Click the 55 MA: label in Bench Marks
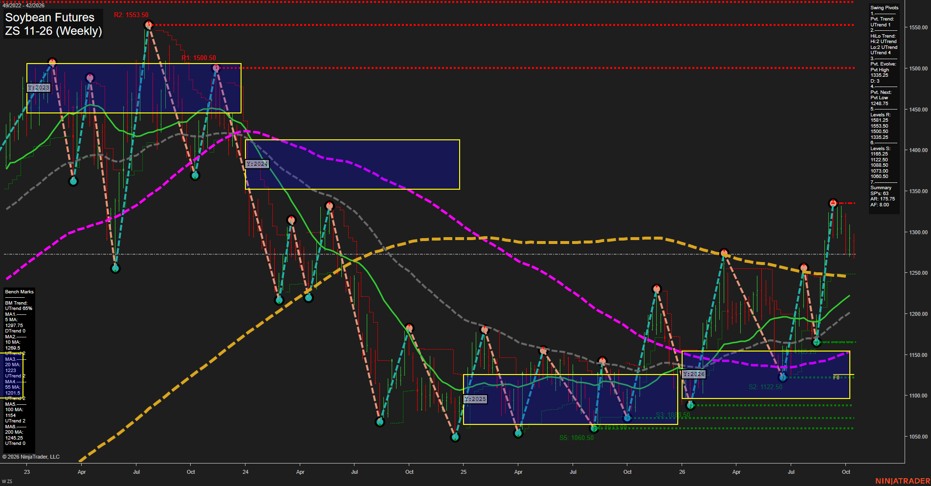Screen dimensions: 931x486 click(x=13, y=387)
